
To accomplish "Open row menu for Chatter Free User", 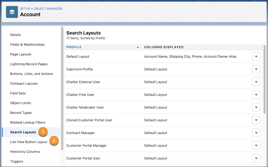I will click(256, 95).
